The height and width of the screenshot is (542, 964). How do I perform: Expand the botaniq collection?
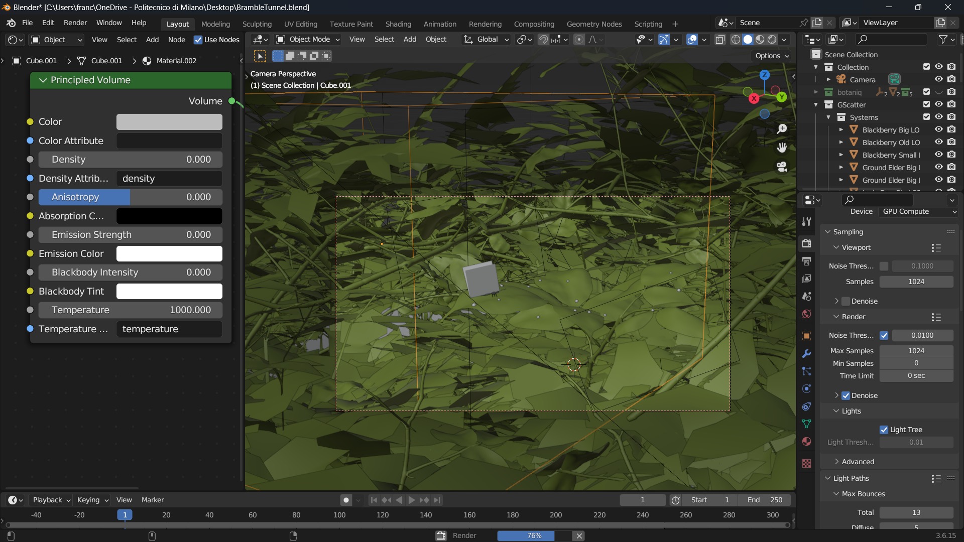click(x=816, y=92)
